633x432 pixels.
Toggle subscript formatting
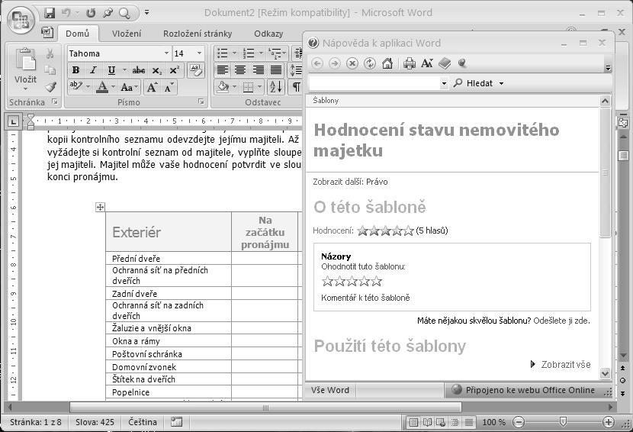pyautogui.click(x=156, y=70)
